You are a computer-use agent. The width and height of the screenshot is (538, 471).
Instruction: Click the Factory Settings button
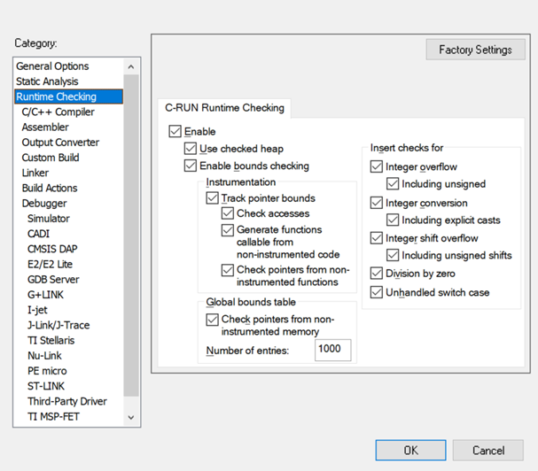click(x=476, y=50)
